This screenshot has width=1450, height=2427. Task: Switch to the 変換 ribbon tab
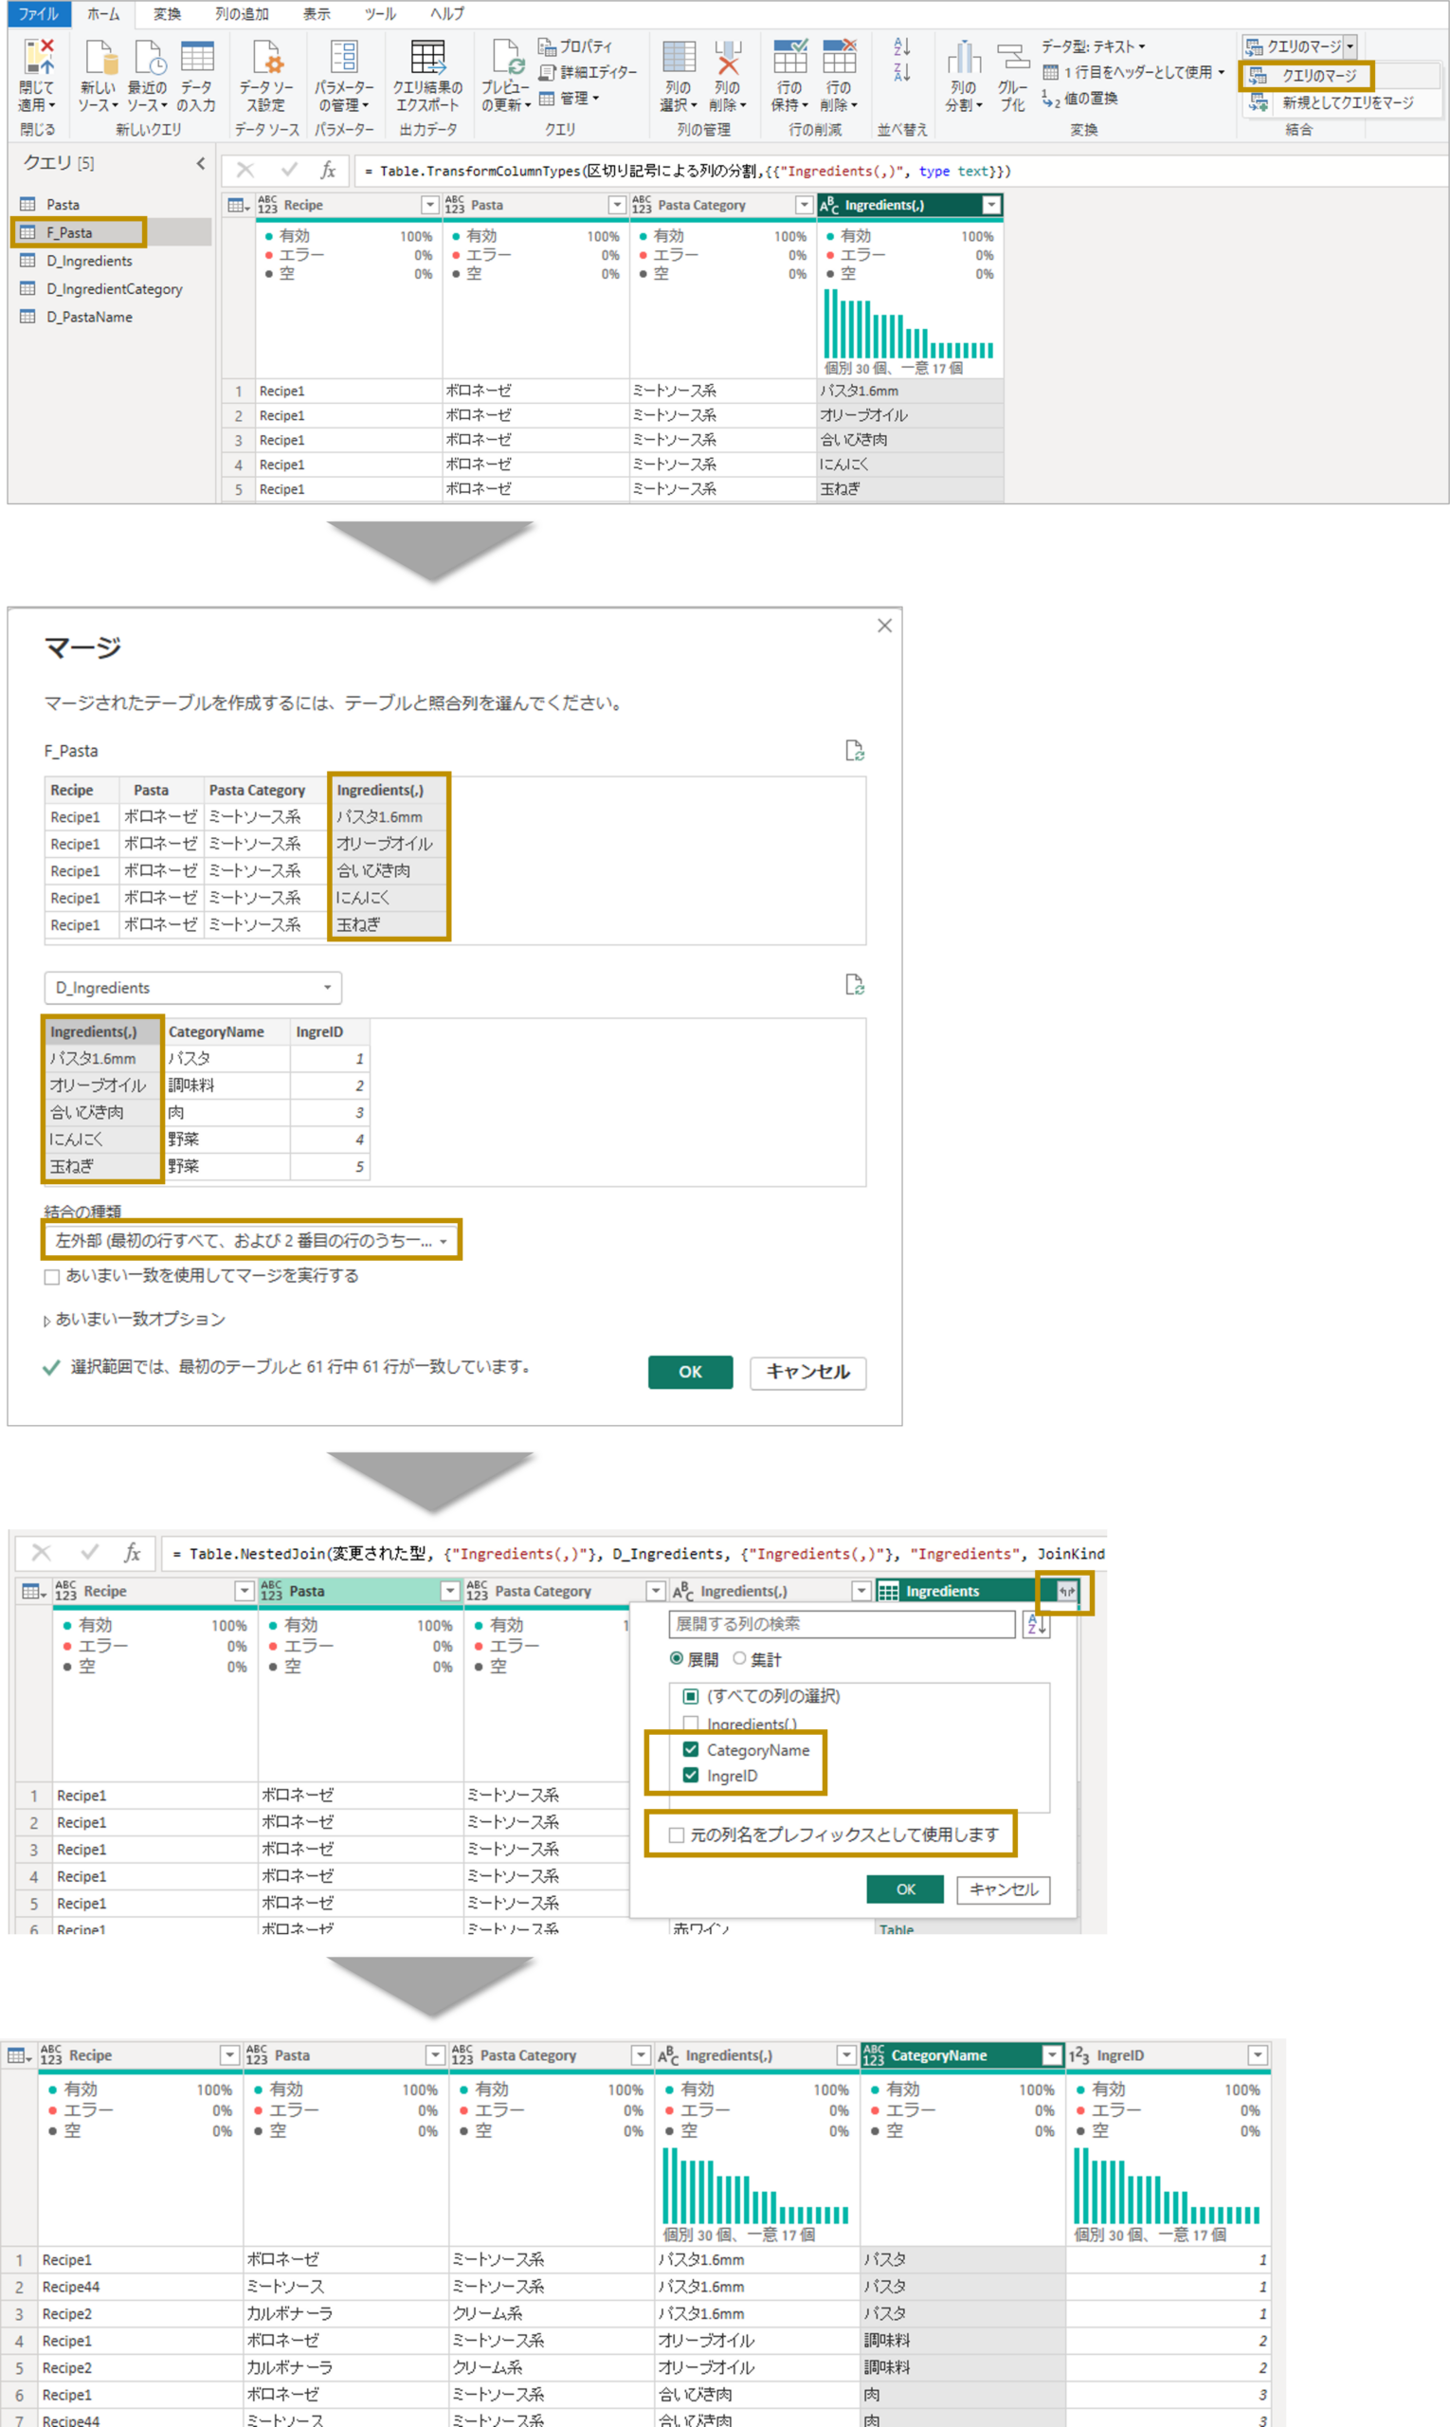click(167, 13)
